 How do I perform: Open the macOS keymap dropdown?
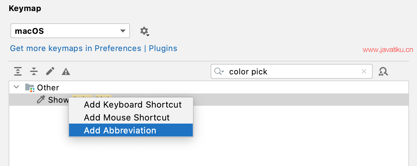pos(70,31)
